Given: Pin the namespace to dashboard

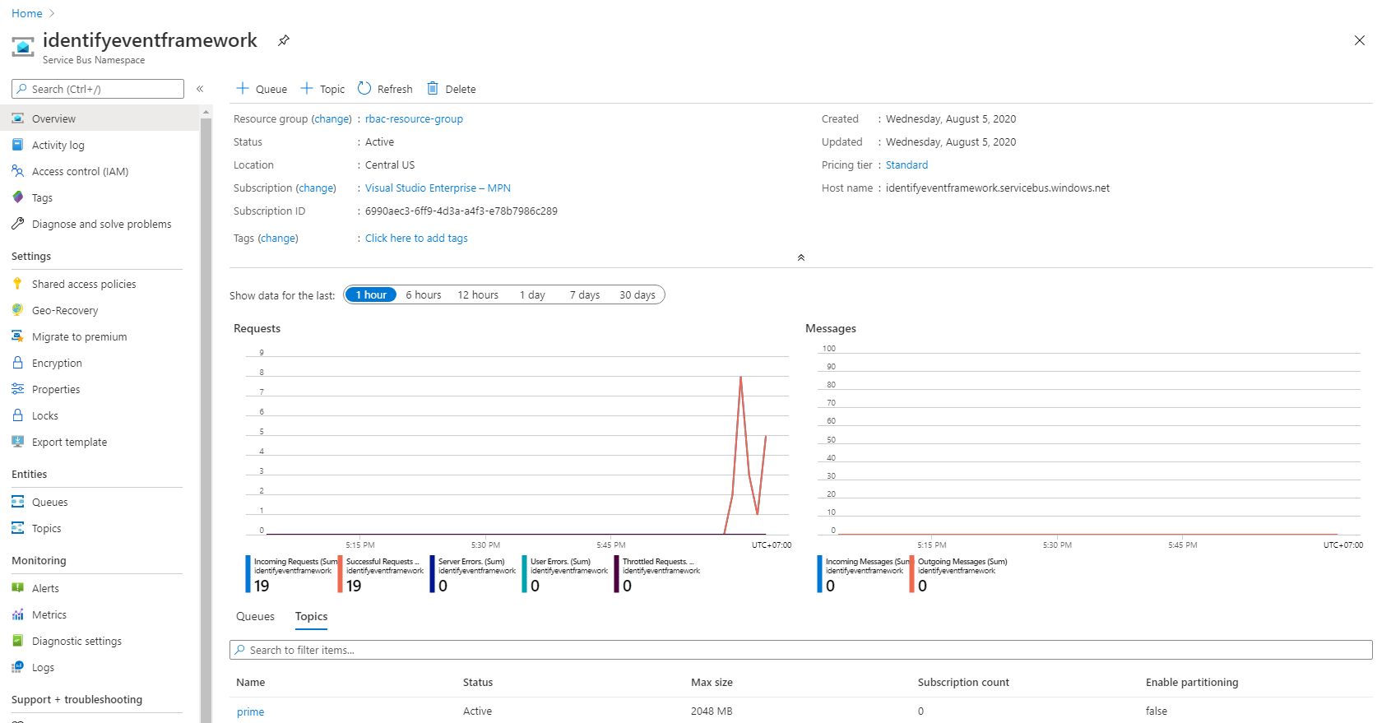Looking at the screenshot, I should tap(284, 40).
